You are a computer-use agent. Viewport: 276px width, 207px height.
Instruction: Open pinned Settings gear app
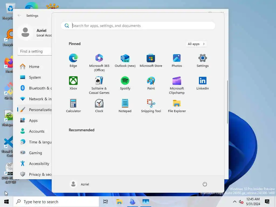(x=203, y=61)
